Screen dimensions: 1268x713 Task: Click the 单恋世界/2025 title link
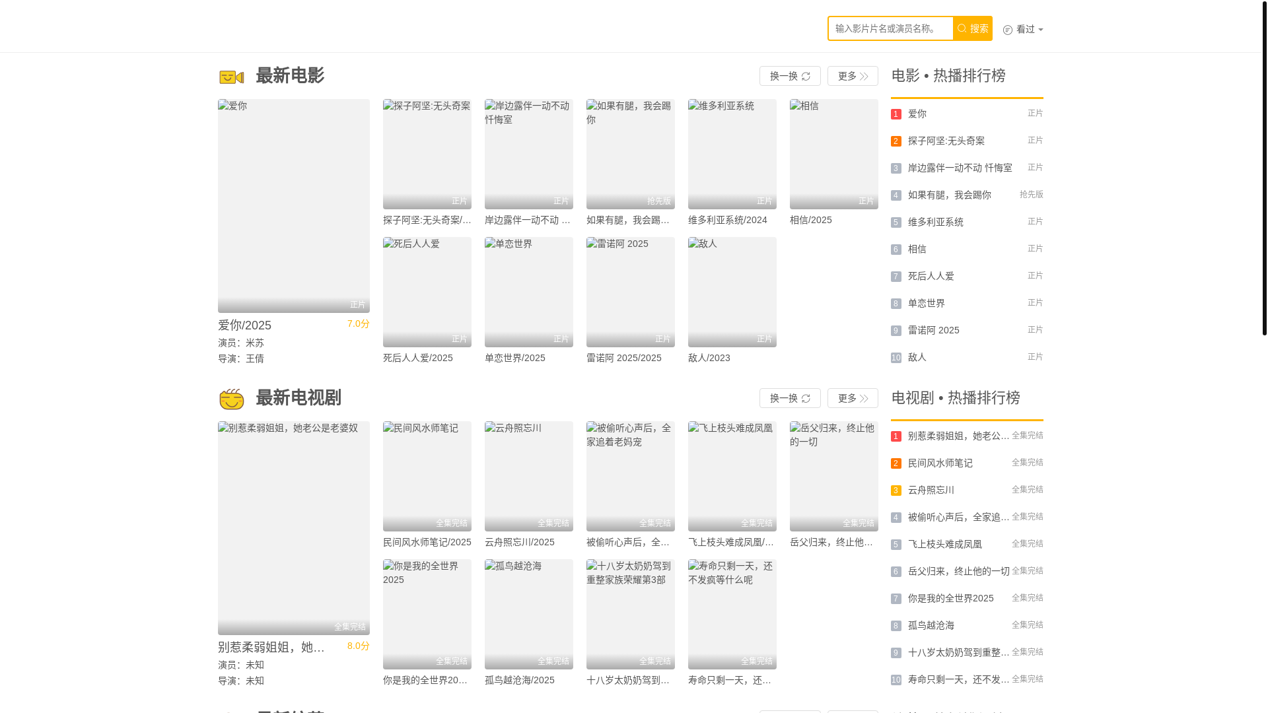tap(515, 358)
